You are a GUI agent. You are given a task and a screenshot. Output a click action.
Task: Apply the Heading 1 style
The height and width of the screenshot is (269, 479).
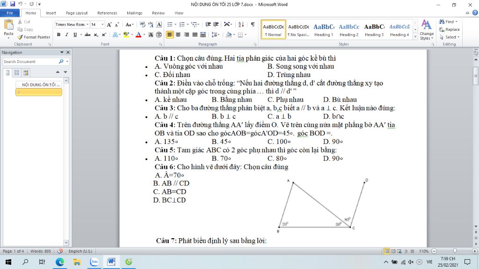click(324, 29)
